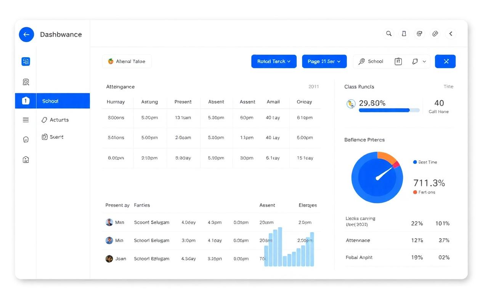
Task: Click the avatar of Joan row
Action: [109, 258]
